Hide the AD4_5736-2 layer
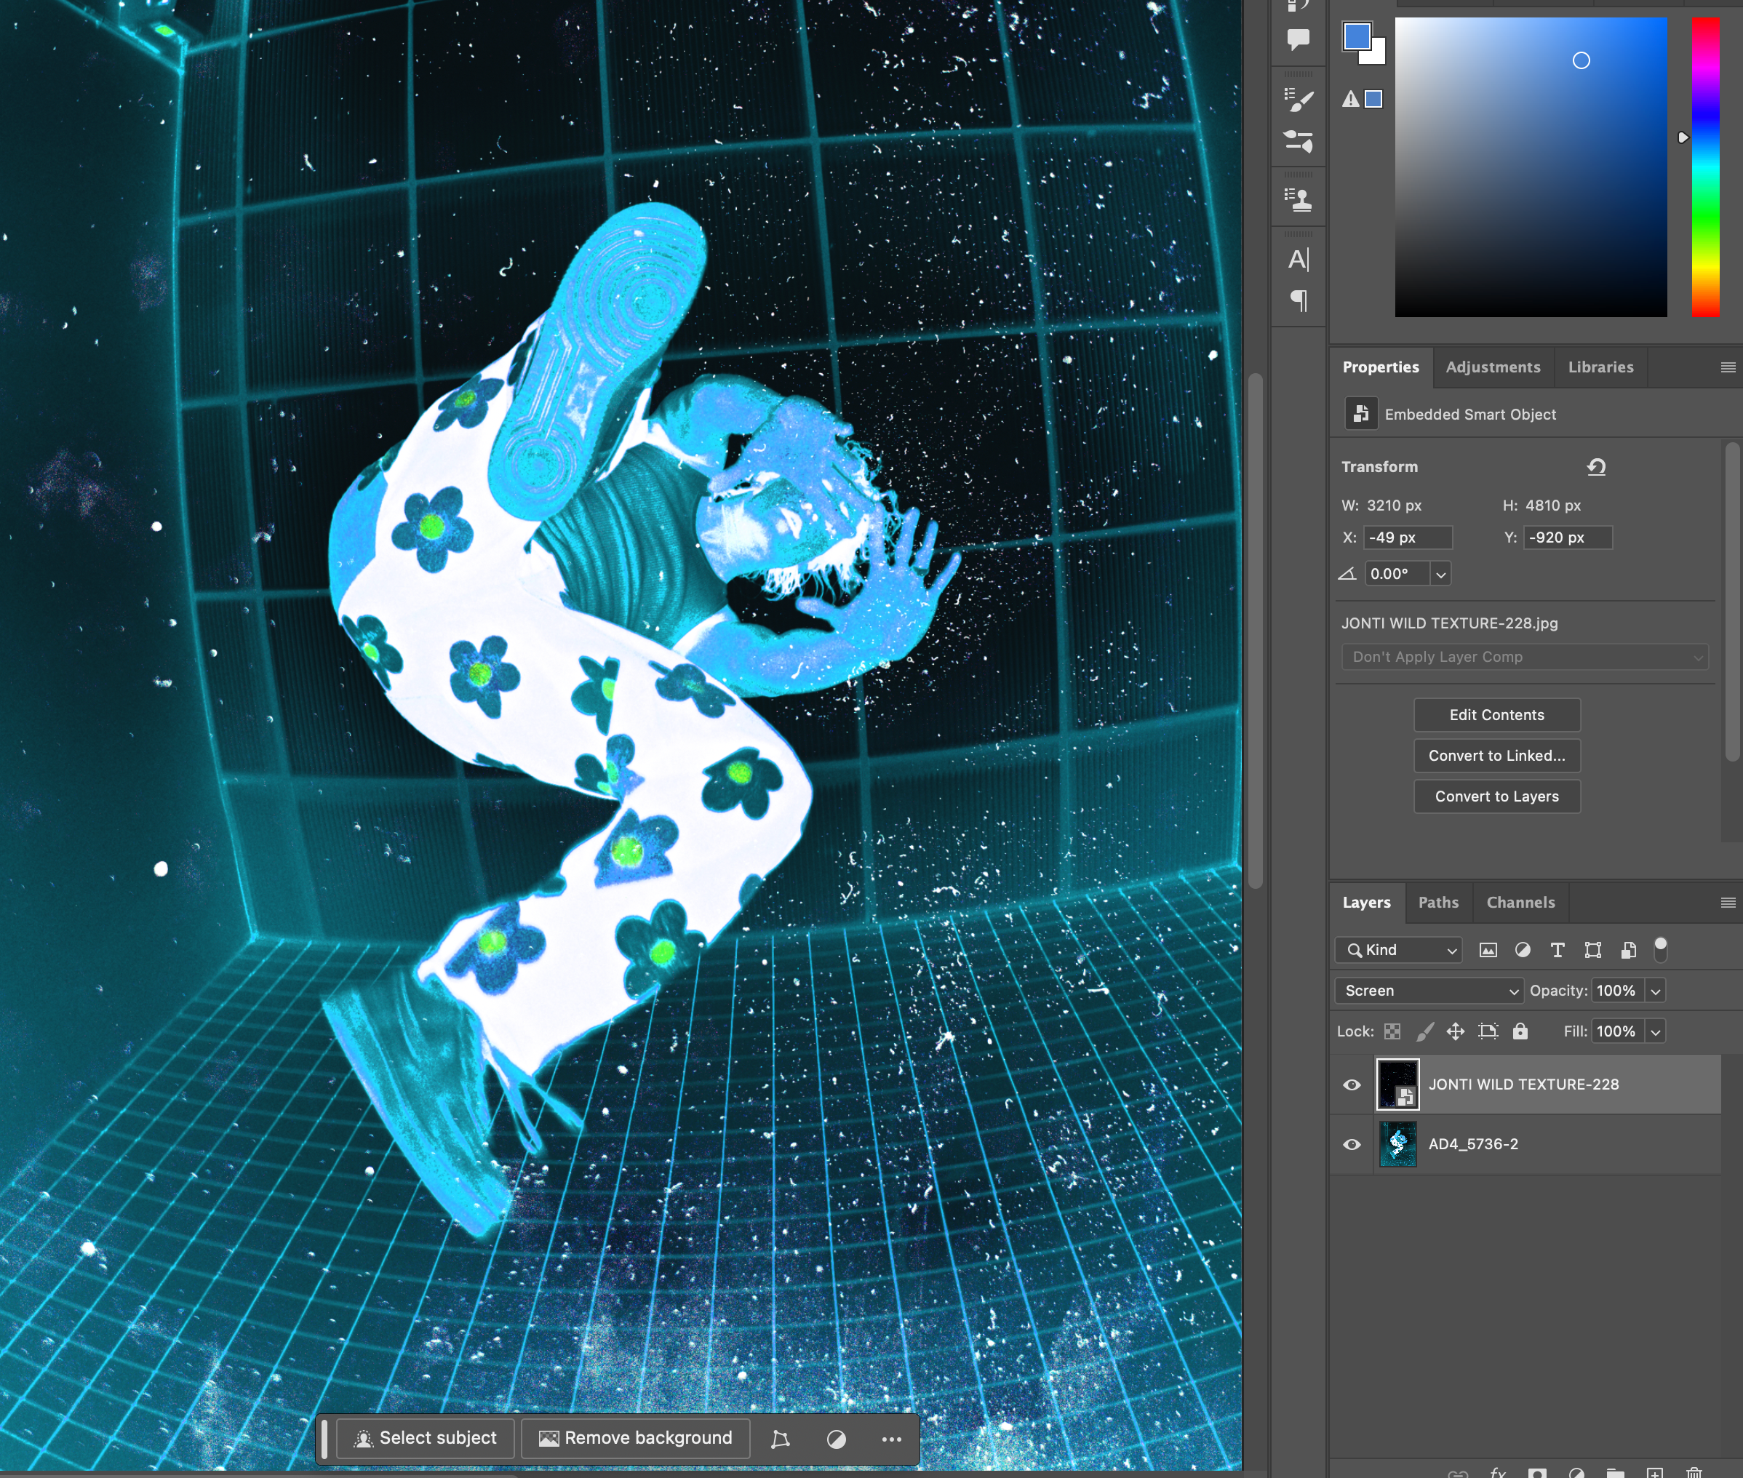The height and width of the screenshot is (1478, 1743). (x=1352, y=1145)
